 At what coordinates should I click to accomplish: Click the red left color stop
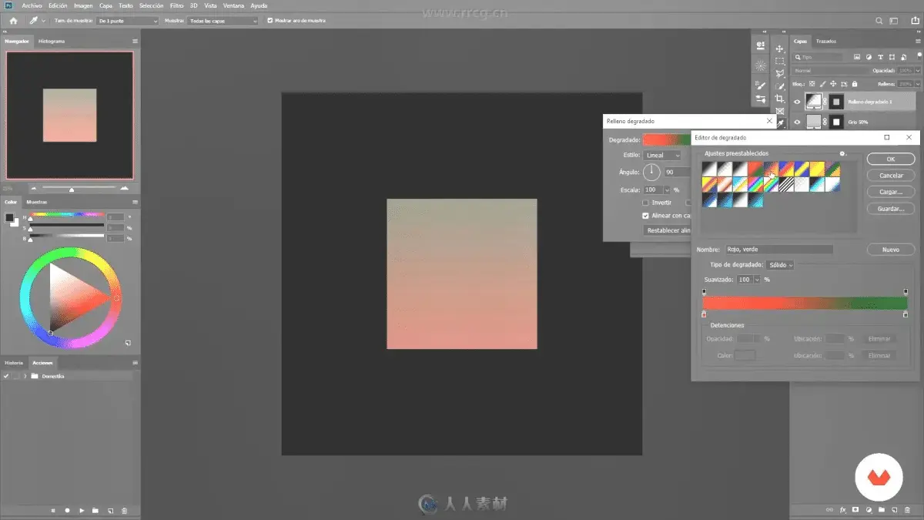(x=704, y=314)
